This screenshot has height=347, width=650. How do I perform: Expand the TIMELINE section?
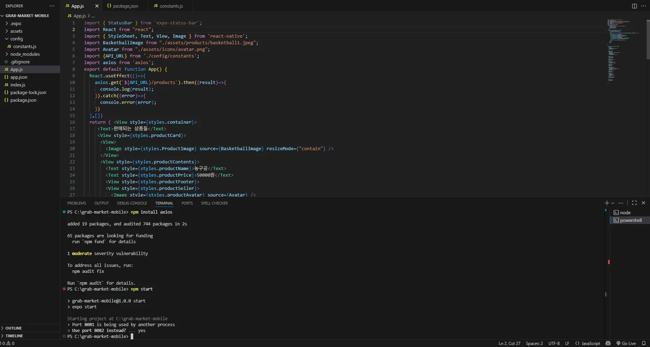[14, 336]
